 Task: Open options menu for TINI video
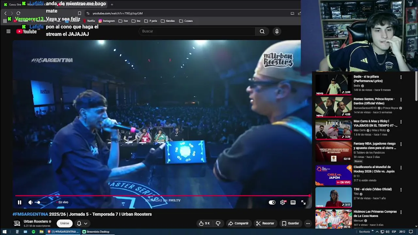[x=401, y=190]
